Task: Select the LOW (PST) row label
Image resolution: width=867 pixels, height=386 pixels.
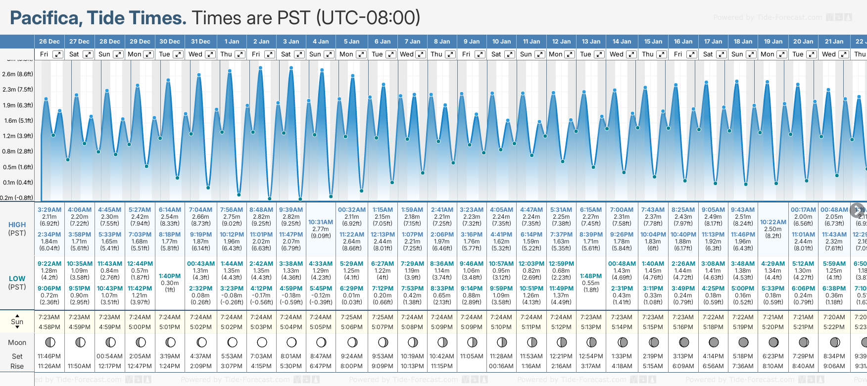Action: tap(17, 283)
